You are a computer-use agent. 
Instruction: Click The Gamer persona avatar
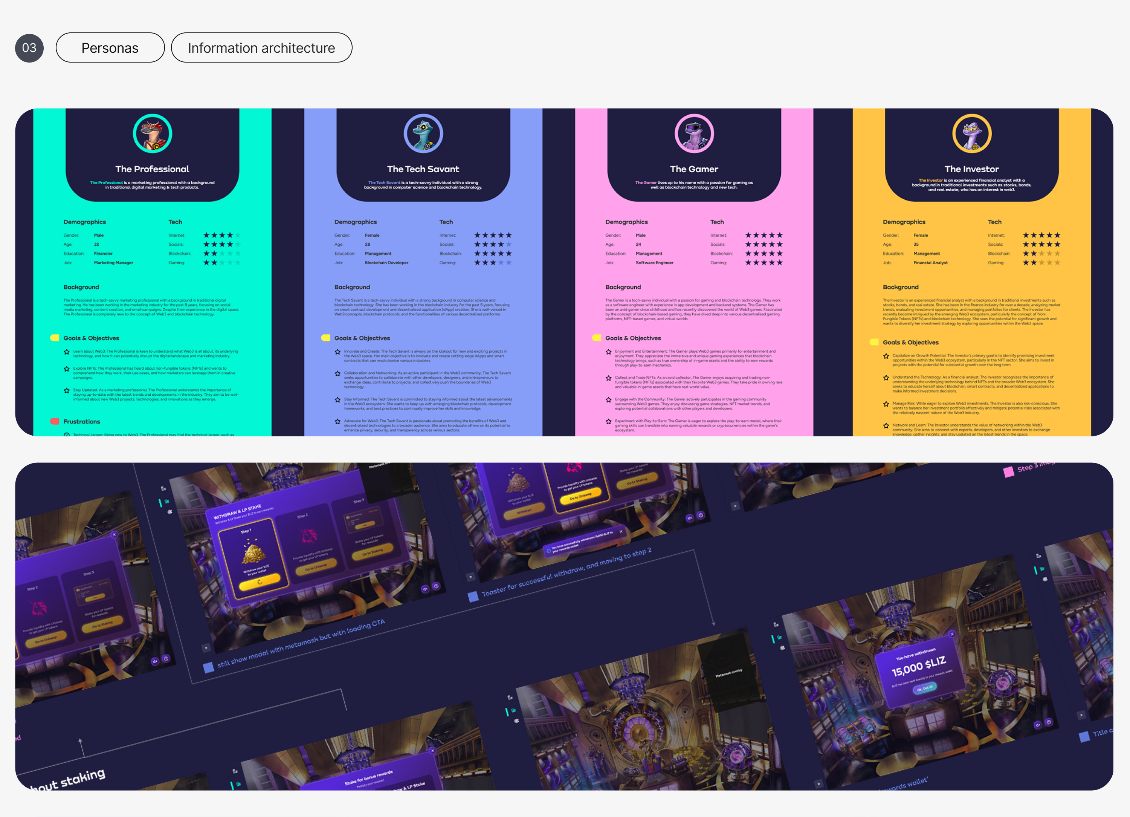pyautogui.click(x=694, y=133)
